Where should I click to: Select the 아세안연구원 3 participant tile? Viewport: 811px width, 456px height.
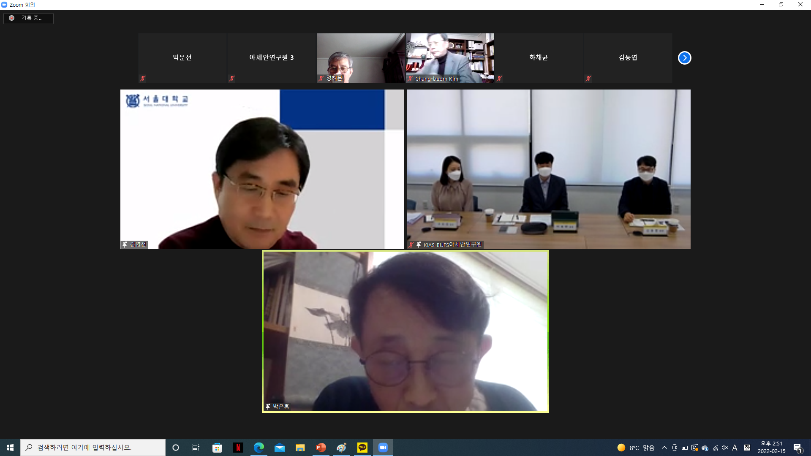[271, 58]
